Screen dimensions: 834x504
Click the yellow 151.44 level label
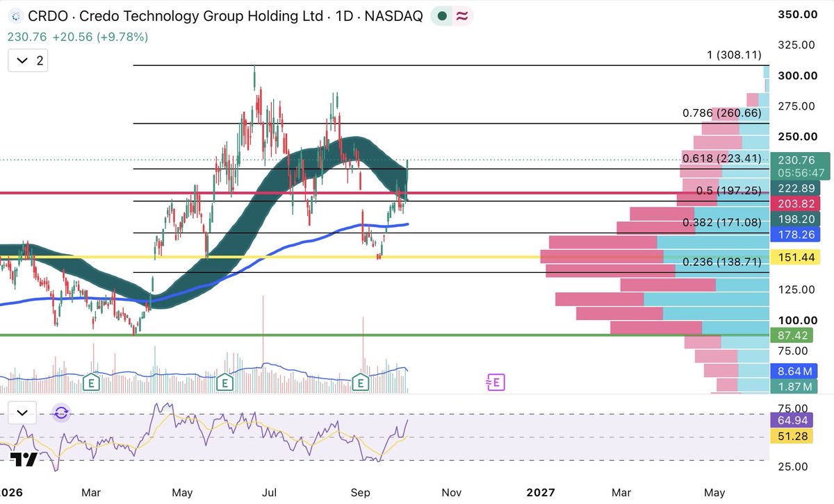(x=796, y=258)
